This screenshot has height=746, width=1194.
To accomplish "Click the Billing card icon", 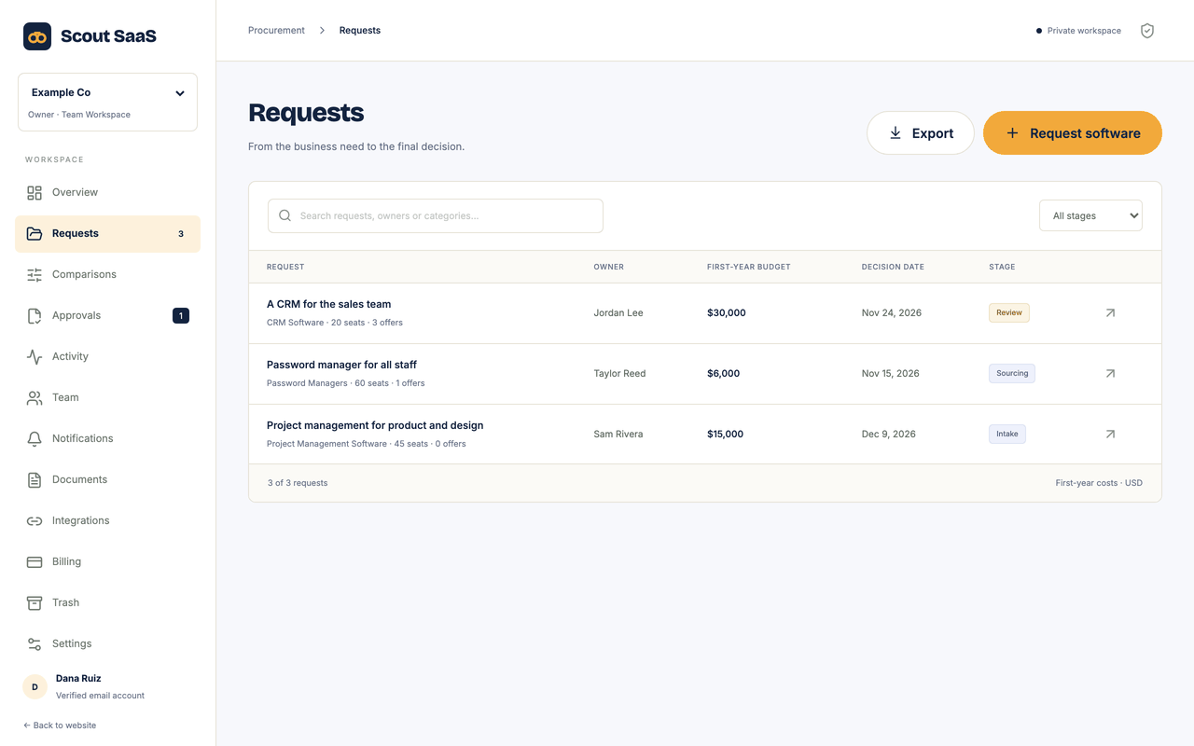I will (35, 562).
